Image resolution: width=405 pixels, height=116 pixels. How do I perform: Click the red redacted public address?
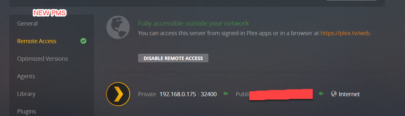[281, 94]
